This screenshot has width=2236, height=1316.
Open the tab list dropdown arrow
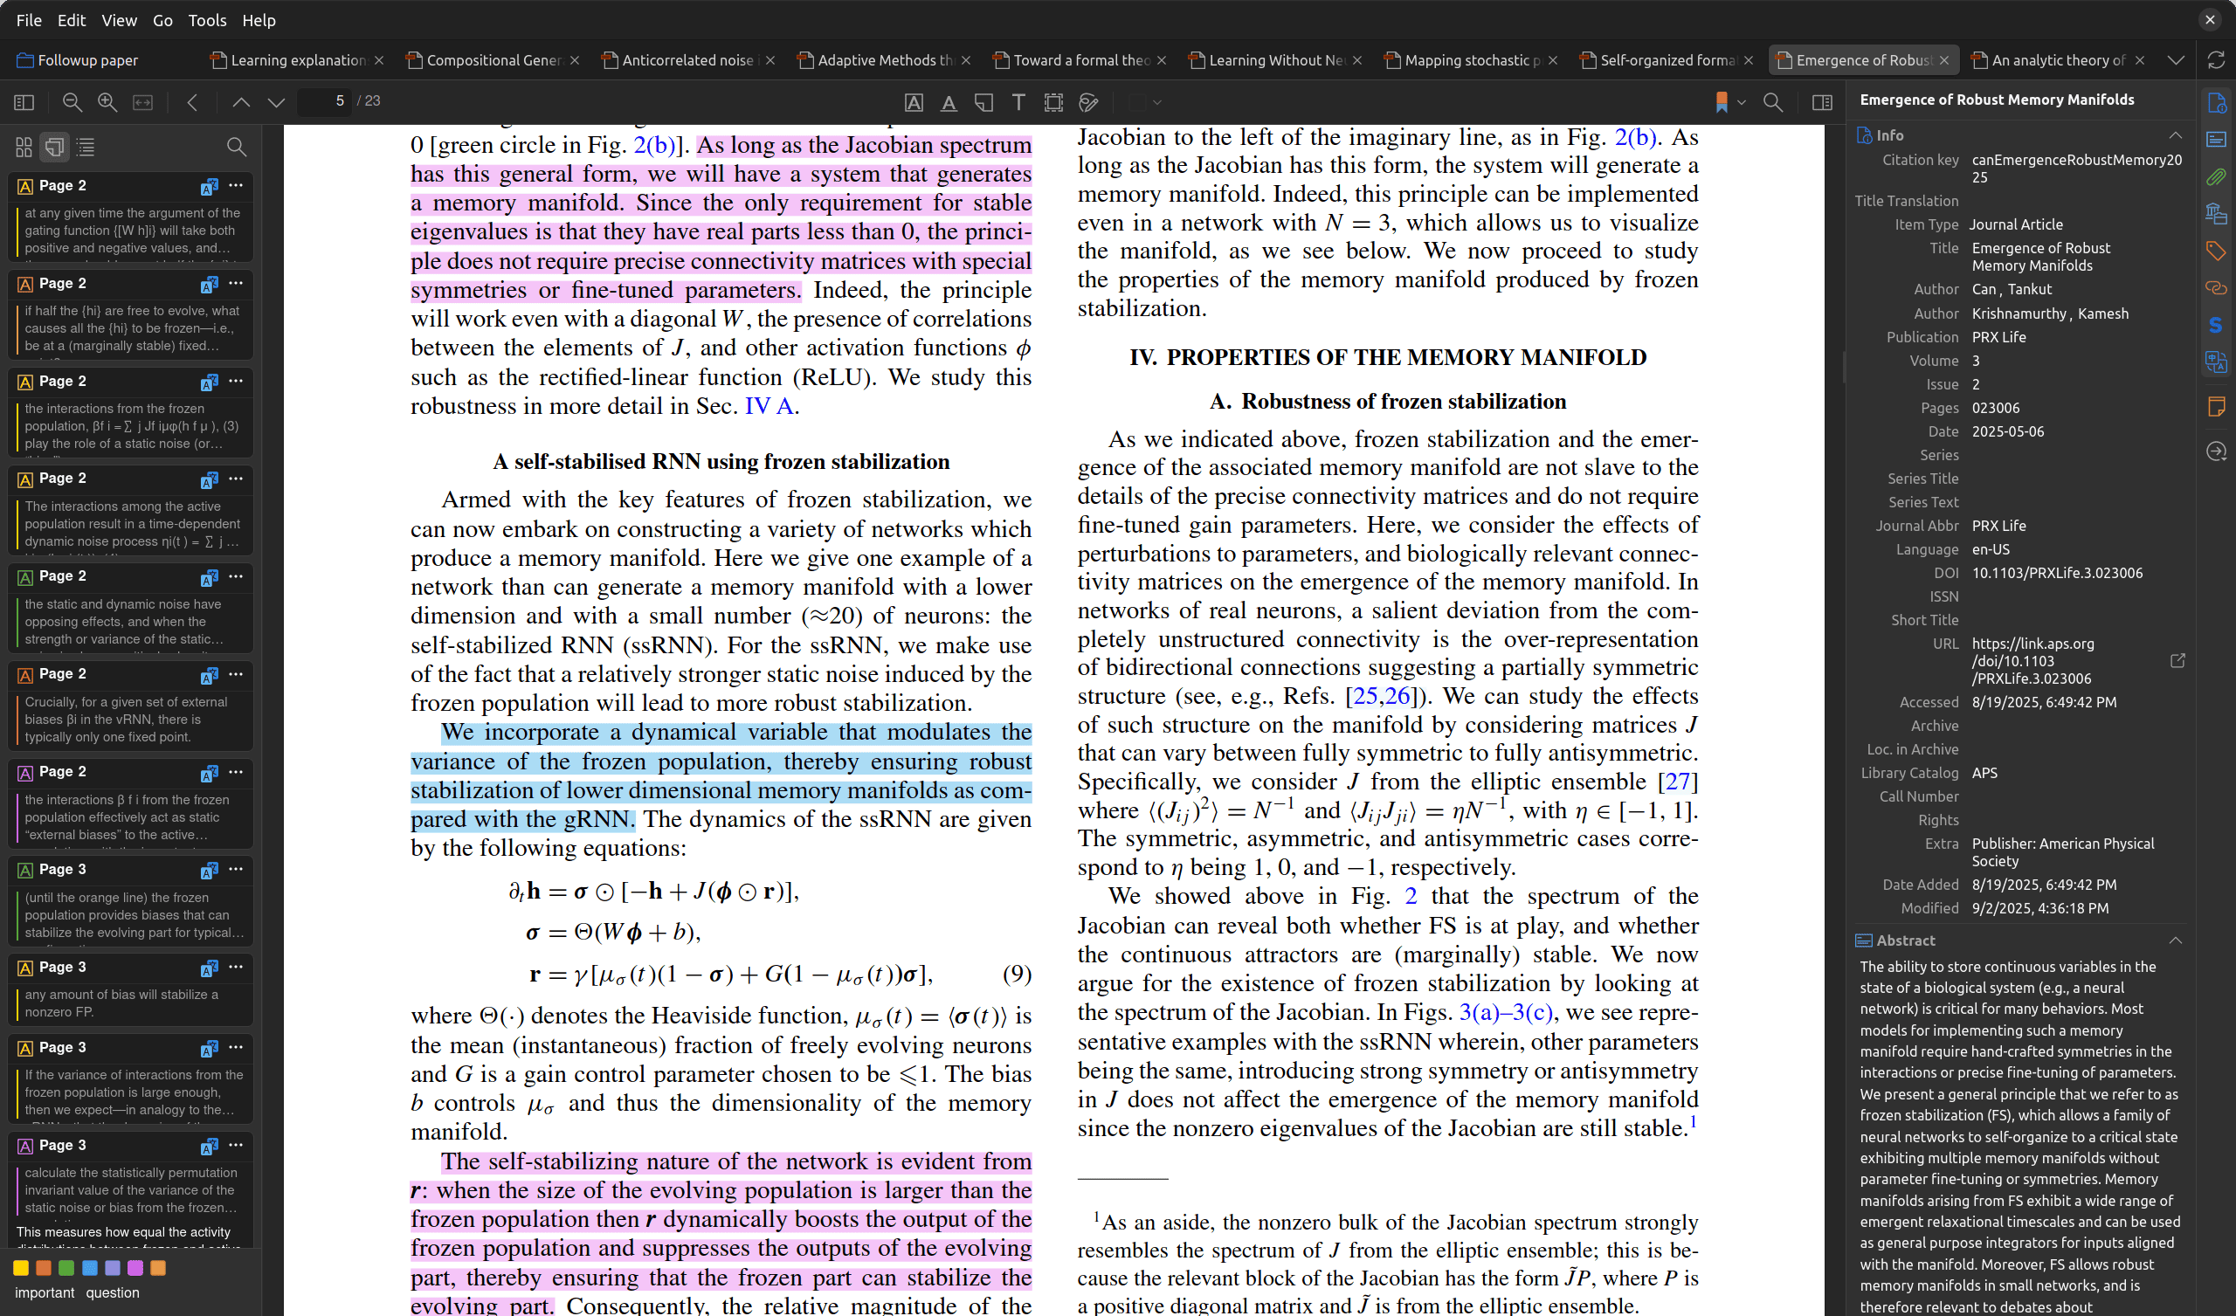tap(2176, 60)
